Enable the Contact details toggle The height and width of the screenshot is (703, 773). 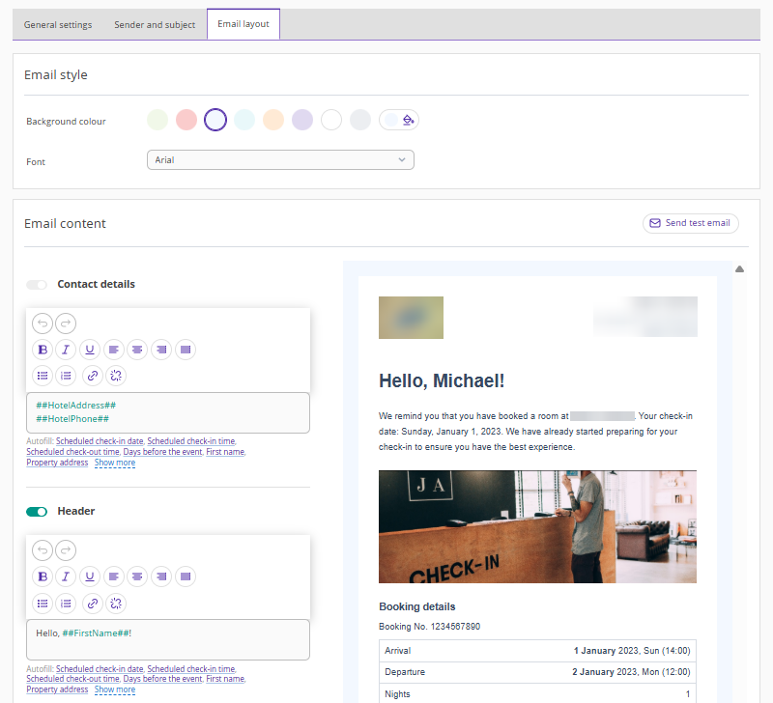(37, 285)
